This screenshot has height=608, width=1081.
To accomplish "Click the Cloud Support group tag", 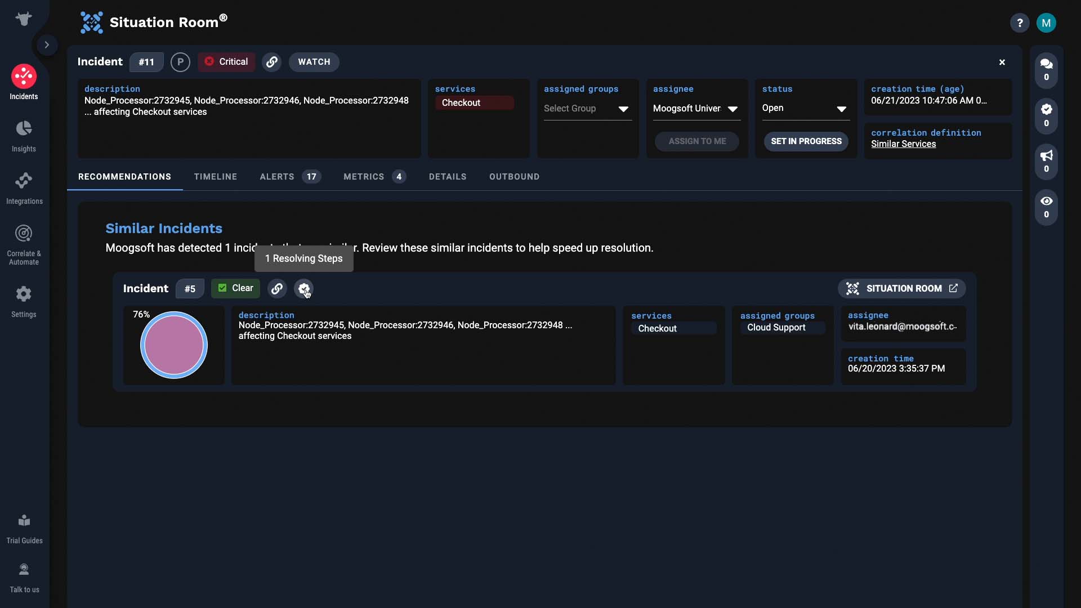I will 783,328.
